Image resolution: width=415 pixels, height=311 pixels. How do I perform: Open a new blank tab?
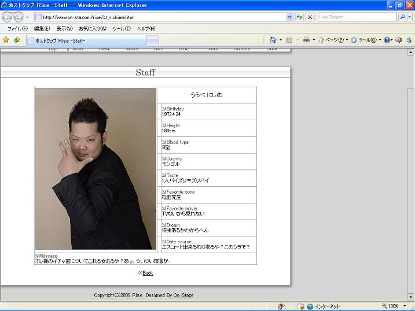(x=153, y=41)
